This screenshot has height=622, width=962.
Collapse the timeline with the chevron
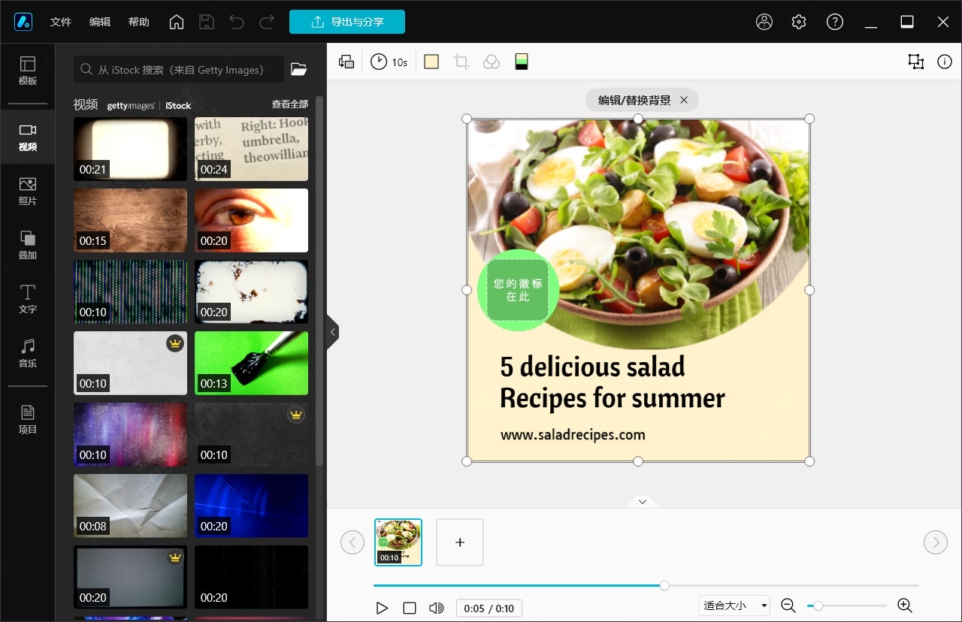(642, 502)
